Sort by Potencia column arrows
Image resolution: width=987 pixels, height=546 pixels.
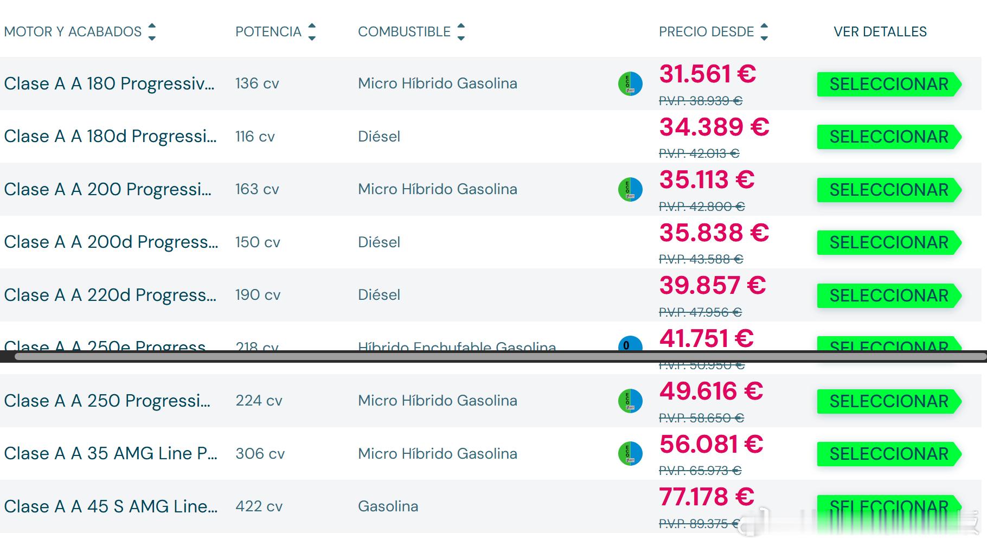pyautogui.click(x=312, y=32)
